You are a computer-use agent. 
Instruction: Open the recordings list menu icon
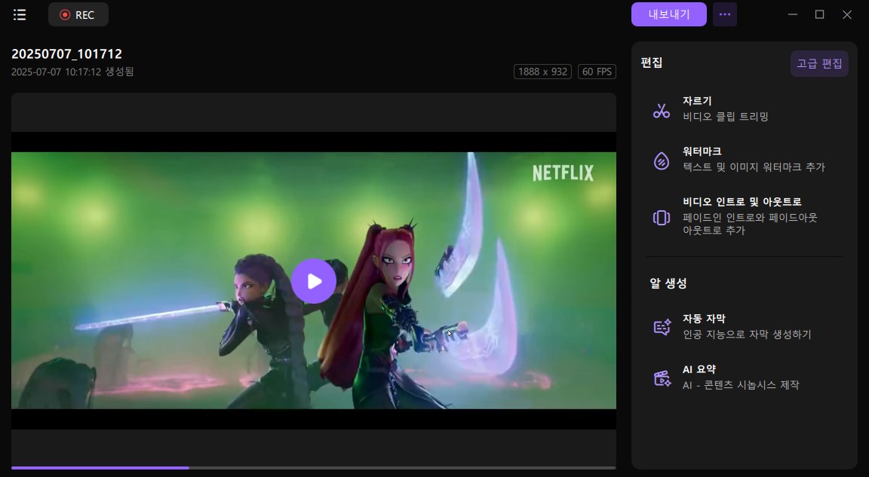20,15
